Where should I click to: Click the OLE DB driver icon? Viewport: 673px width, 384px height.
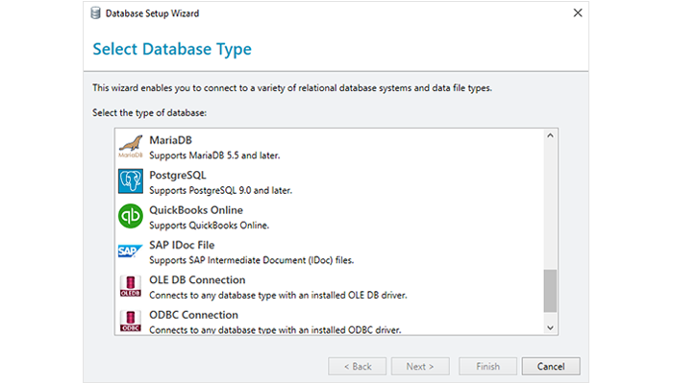click(x=130, y=287)
